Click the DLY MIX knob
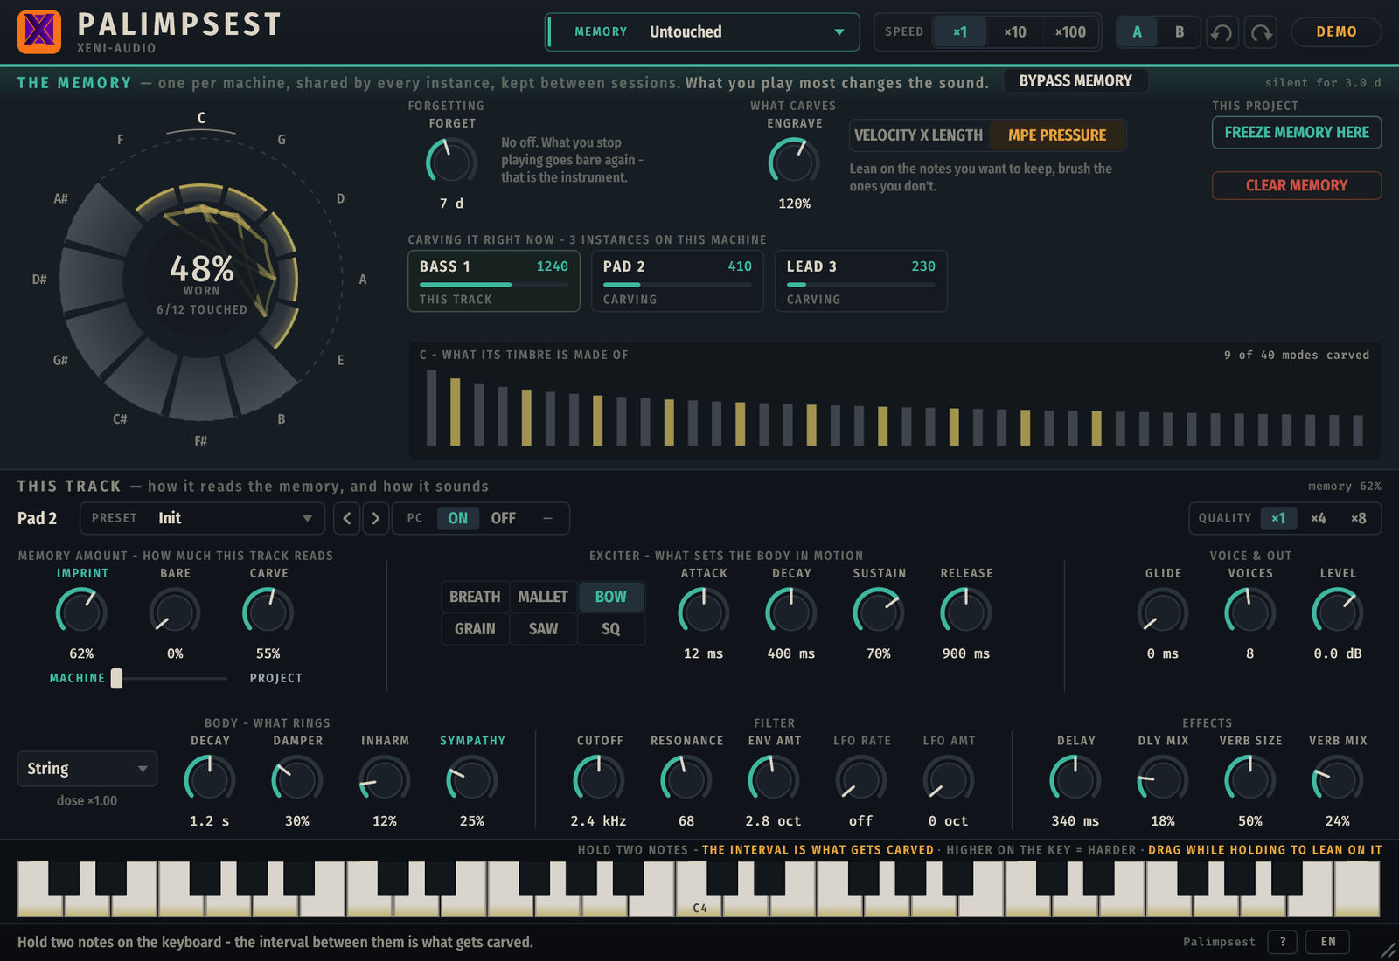1399x961 pixels. click(x=1163, y=778)
